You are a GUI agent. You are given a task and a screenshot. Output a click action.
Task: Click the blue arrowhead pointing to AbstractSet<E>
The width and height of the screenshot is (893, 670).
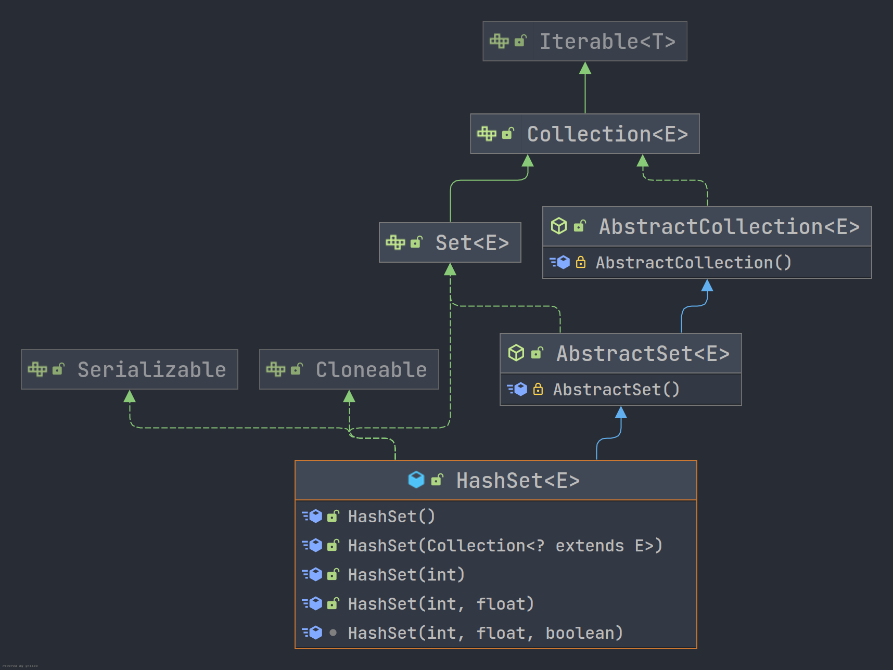point(621,413)
